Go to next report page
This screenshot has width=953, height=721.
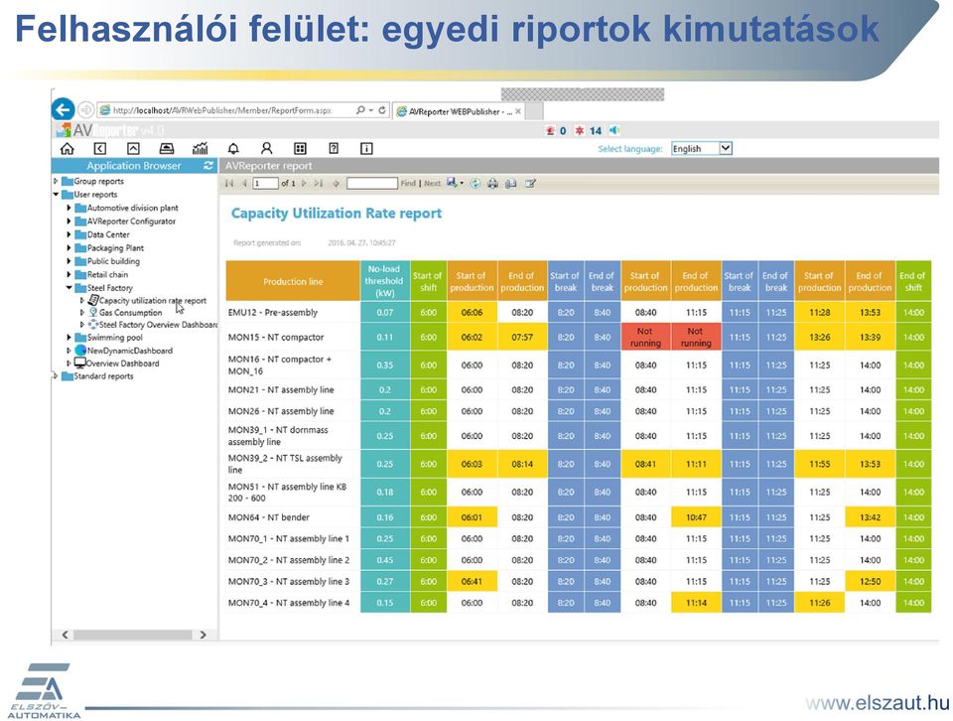(304, 183)
